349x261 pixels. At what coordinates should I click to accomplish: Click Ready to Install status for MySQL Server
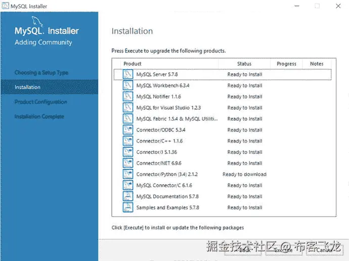245,74
